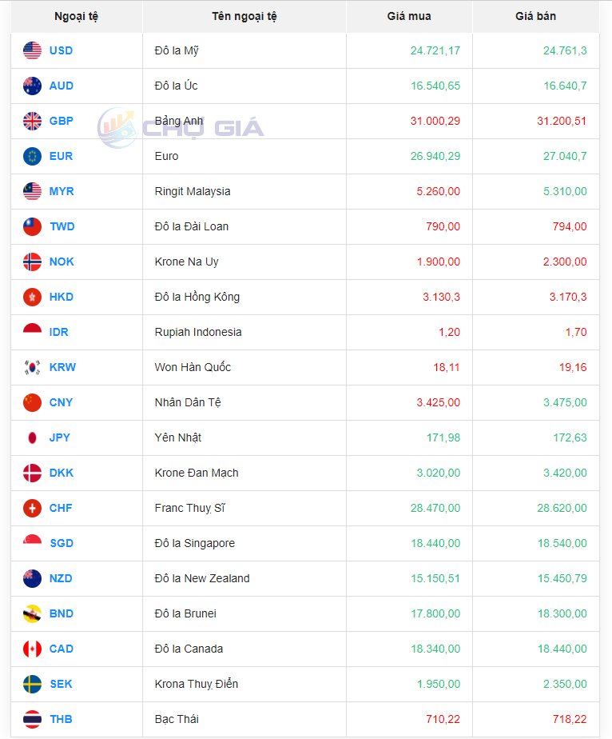Open the SGD currency link

pyautogui.click(x=62, y=543)
